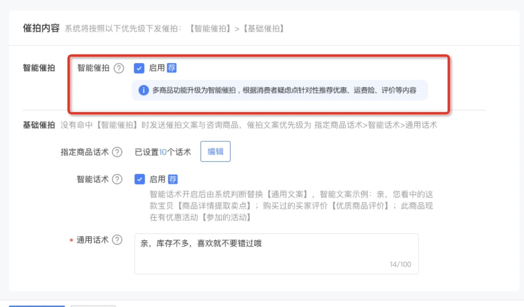Click the 催拍内容 section heading

click(41, 29)
